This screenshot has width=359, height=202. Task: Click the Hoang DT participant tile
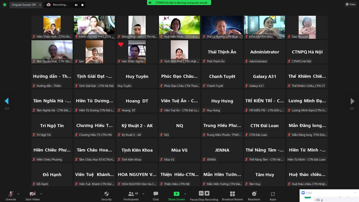coord(137,101)
